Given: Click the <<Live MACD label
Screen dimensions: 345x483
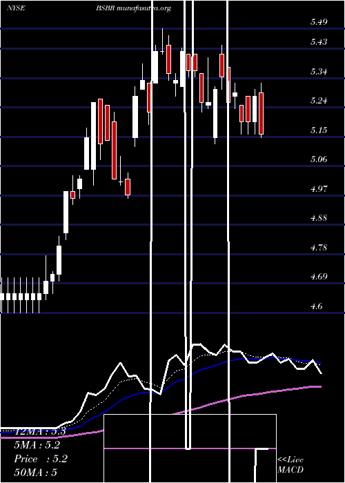Looking at the screenshot, I should (x=290, y=464).
